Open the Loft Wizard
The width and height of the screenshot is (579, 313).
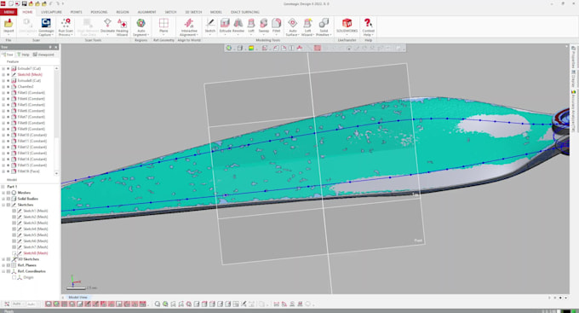point(307,27)
